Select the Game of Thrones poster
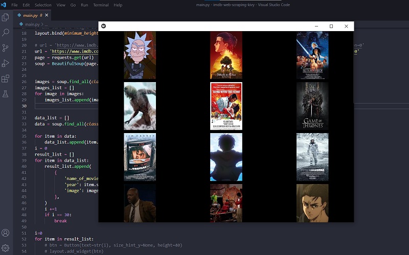The height and width of the screenshot is (255, 409). [312, 106]
